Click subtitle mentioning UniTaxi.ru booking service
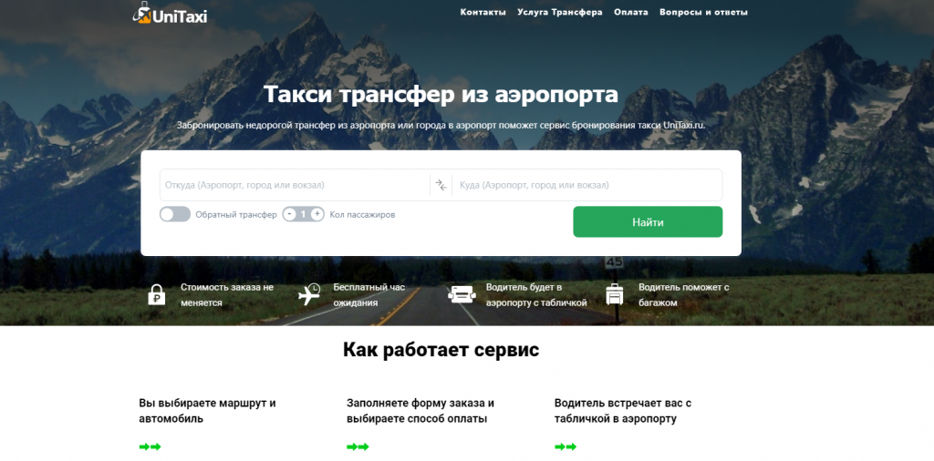This screenshot has width=934, height=461. point(441,125)
